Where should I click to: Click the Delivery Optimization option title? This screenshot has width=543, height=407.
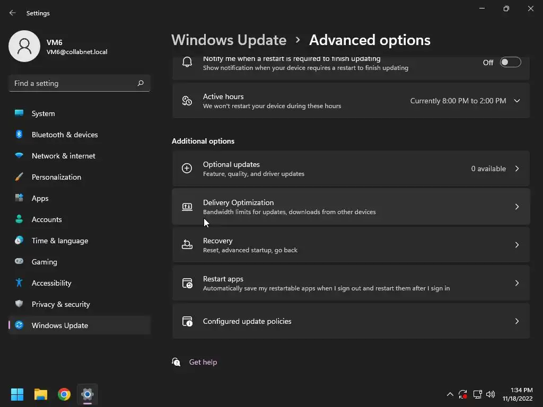click(238, 202)
